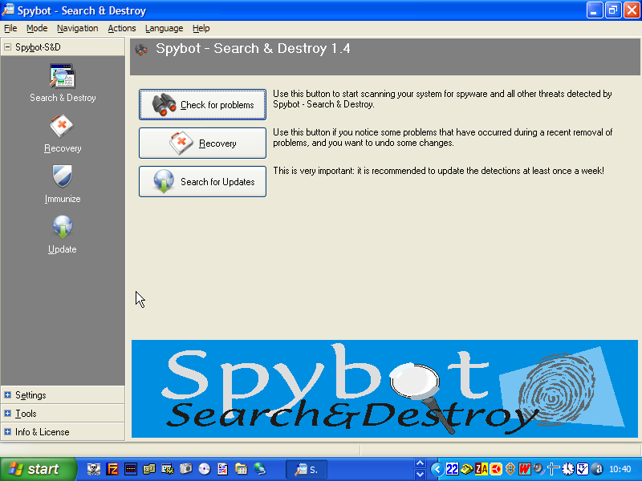This screenshot has height=481, width=642.
Task: Click the red arrow orange tray icon
Action: (496, 469)
